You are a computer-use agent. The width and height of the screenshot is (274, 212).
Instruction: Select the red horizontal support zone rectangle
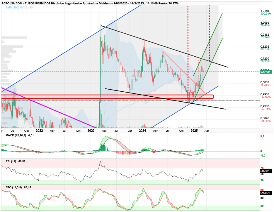(x=108, y=97)
